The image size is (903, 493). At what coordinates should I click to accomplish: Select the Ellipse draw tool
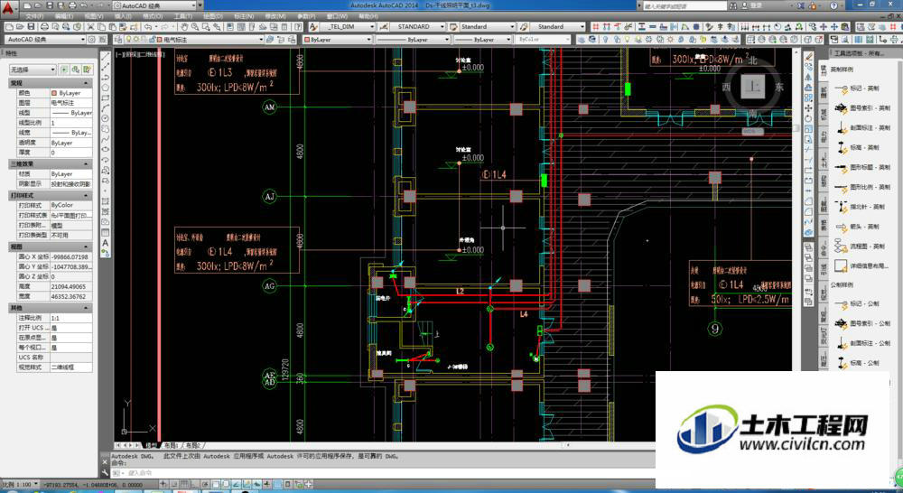106,150
